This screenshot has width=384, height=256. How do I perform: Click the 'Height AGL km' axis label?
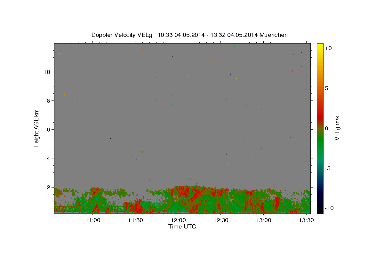(x=37, y=128)
